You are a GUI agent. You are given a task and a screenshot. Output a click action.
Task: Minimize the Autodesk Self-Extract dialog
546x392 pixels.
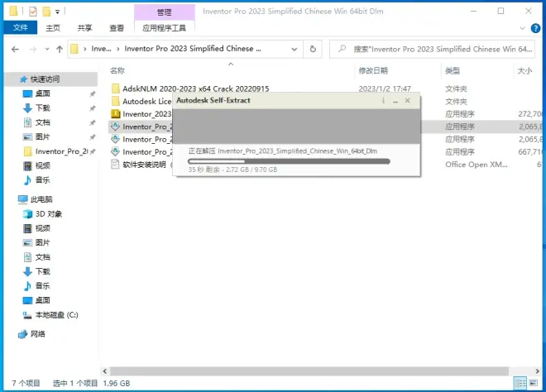tap(395, 101)
